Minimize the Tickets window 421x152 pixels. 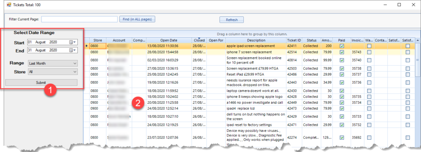[385, 5]
